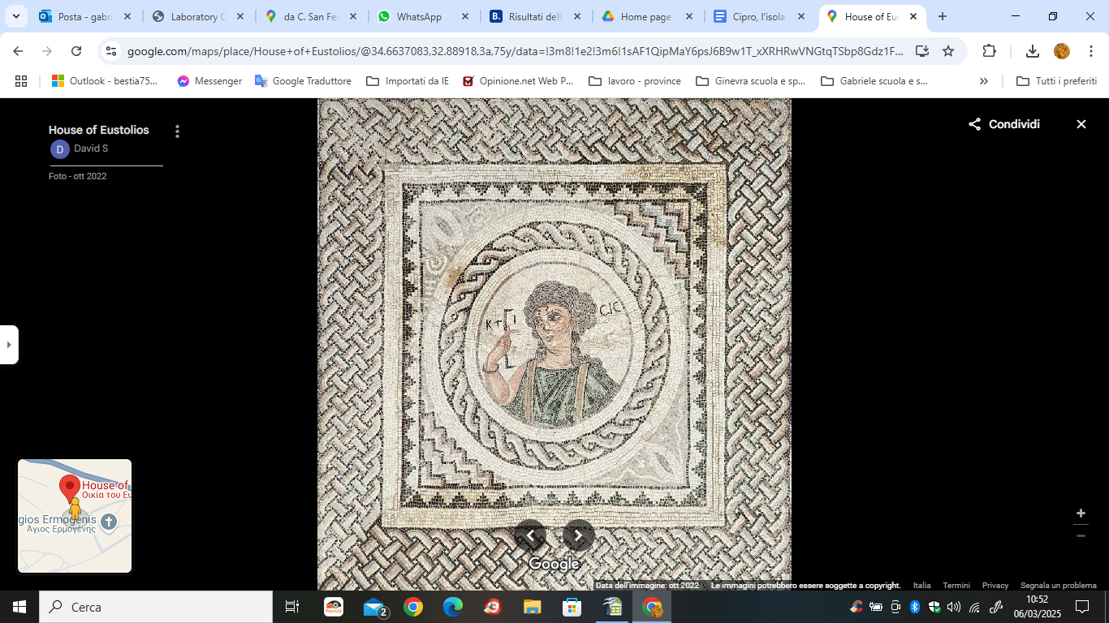Open Google Traduttore bookmark
The width and height of the screenshot is (1109, 623).
point(303,81)
